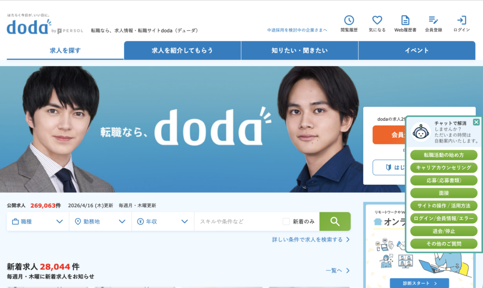
Task: Switch to the イベント tab
Action: [x=417, y=50]
